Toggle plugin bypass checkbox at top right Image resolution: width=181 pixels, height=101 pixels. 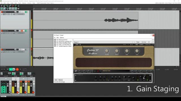153,42
